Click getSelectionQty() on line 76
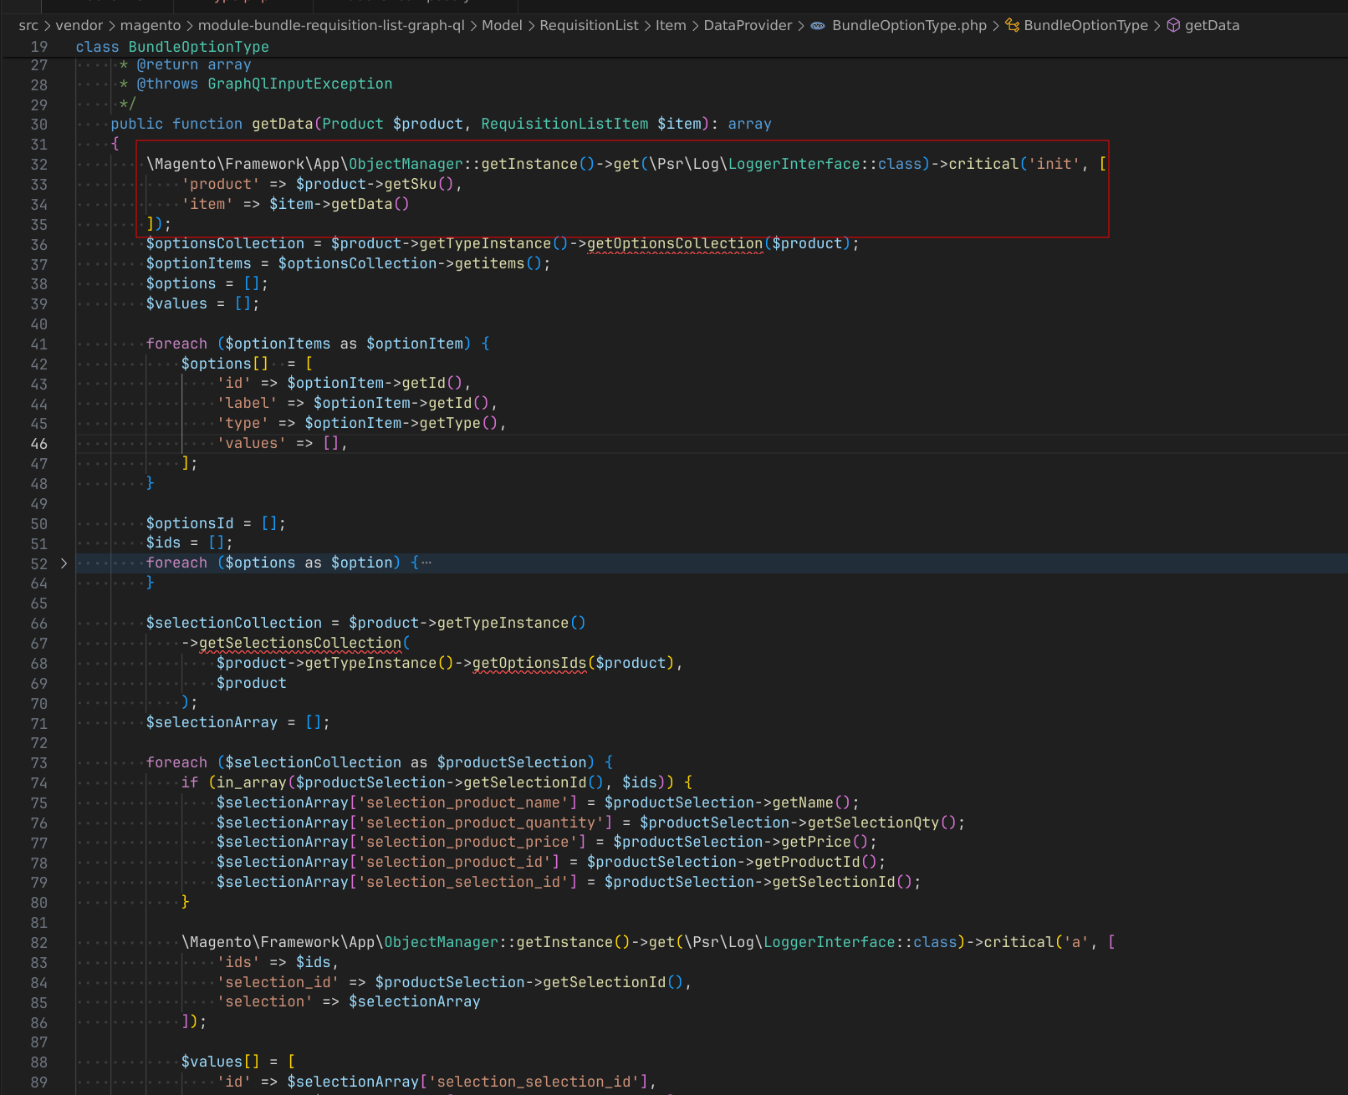The width and height of the screenshot is (1348, 1095). point(882,823)
